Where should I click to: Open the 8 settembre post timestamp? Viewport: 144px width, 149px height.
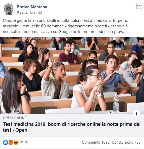pyautogui.click(x=26, y=13)
